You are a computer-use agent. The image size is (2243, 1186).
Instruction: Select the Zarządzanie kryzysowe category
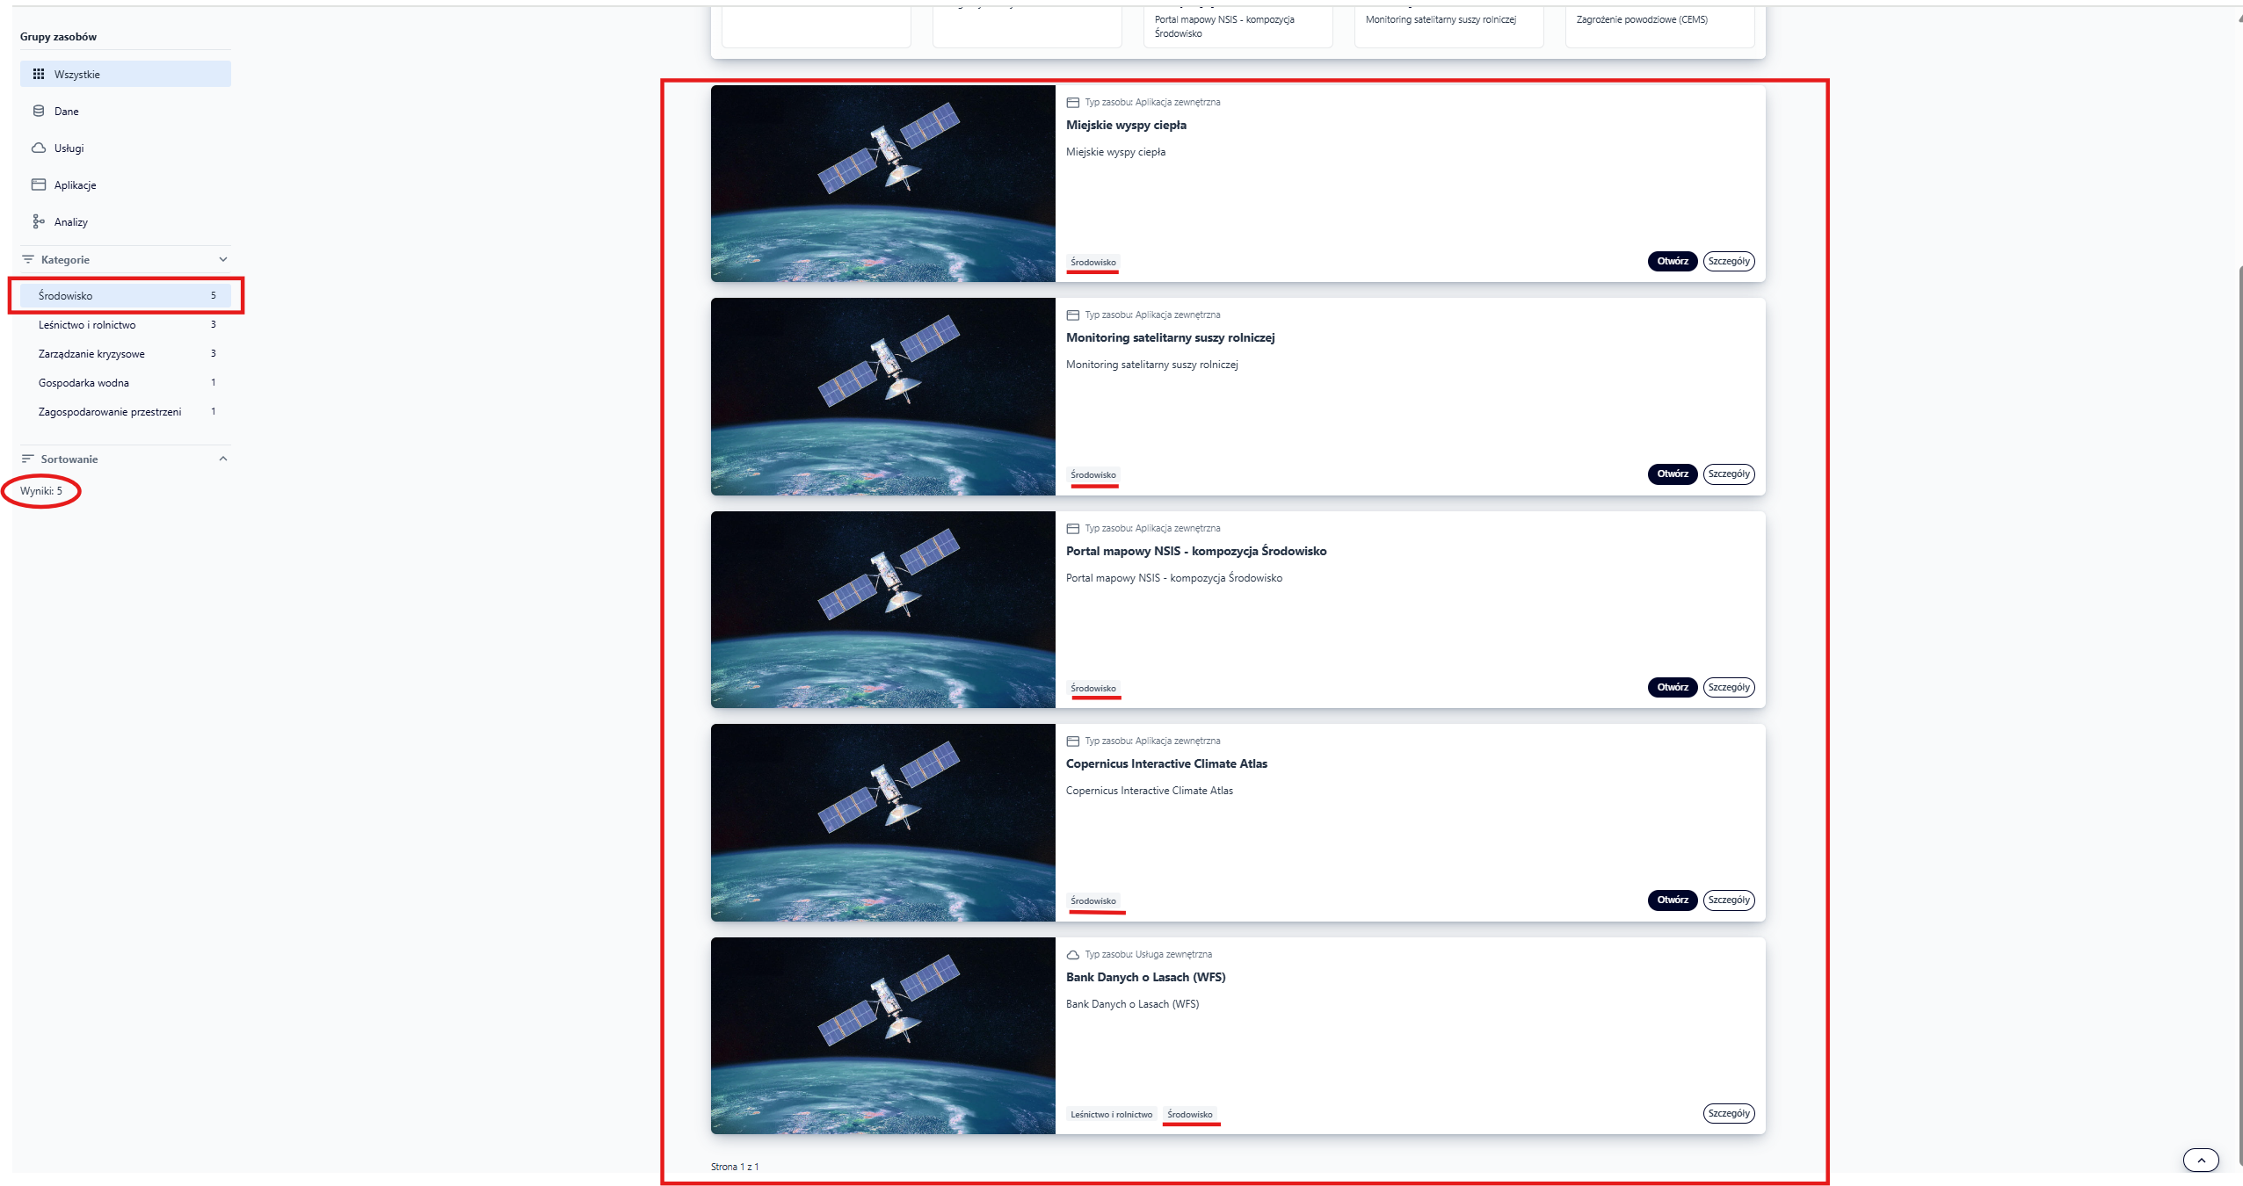coord(91,354)
